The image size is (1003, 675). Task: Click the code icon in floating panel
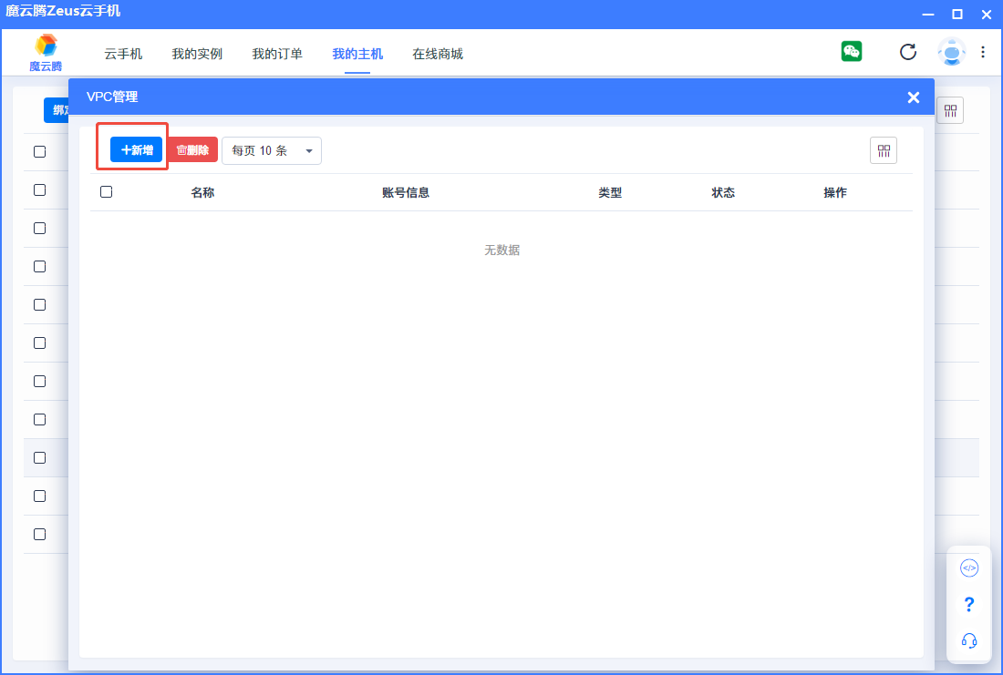969,568
